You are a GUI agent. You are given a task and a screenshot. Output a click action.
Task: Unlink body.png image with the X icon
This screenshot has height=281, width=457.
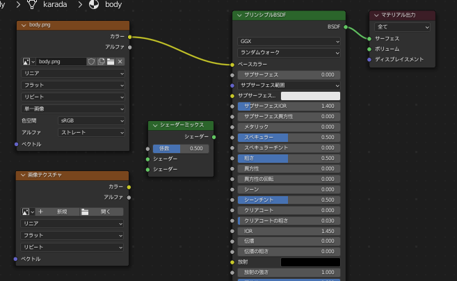click(120, 61)
